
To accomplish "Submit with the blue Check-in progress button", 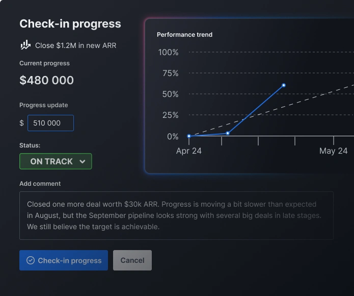I will (x=64, y=260).
